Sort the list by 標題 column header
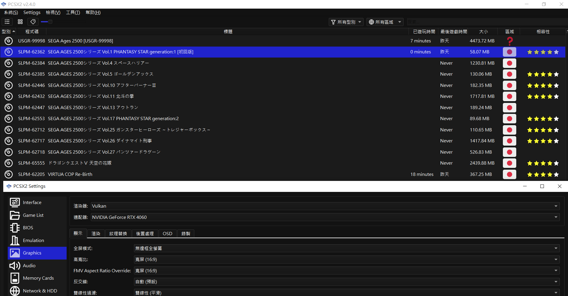 228,31
